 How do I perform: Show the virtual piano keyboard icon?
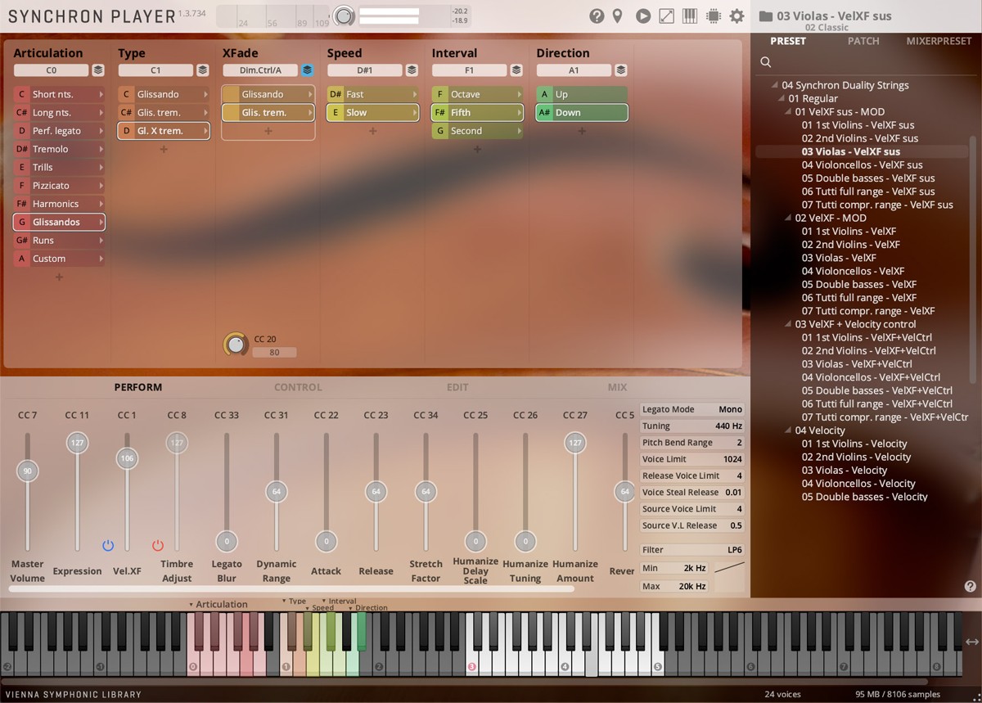coord(688,15)
